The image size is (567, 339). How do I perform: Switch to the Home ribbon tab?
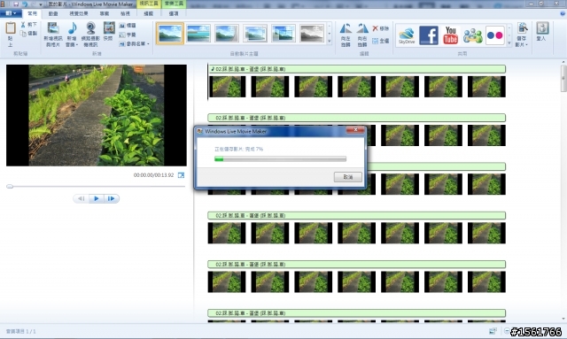[32, 13]
